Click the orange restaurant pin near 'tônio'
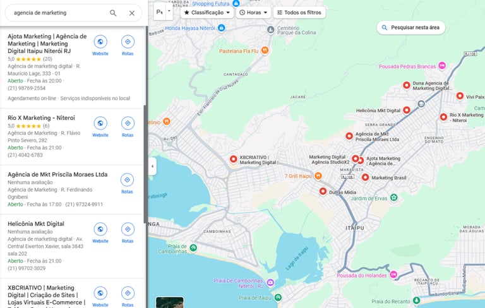485x308 pixels. pos(167,122)
